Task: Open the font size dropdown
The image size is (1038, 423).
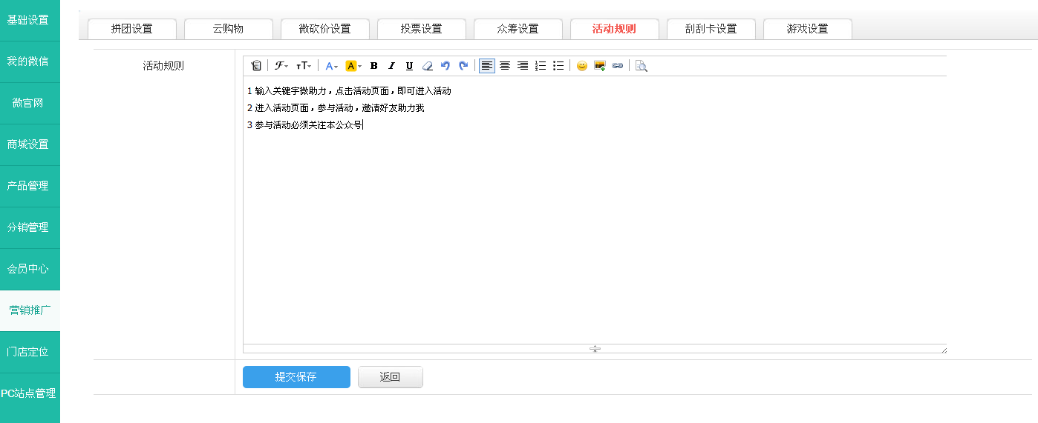Action: [x=304, y=66]
